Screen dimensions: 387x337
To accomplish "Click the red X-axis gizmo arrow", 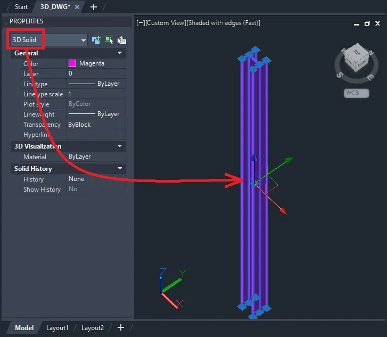I will point(283,211).
